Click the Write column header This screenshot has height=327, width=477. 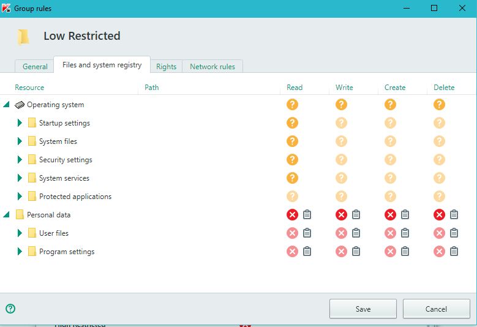pos(344,88)
